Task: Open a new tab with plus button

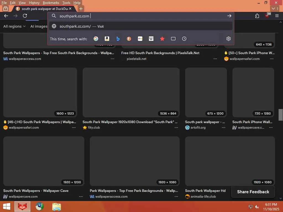Action: pyautogui.click(x=81, y=9)
